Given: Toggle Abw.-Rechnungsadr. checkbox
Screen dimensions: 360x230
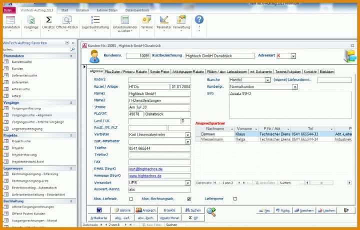Looking at the screenshot, I should pyautogui.click(x=189, y=199).
